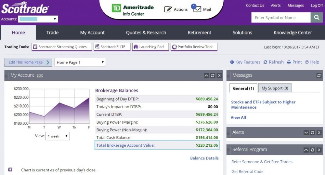
Task: Click the symbol search field
Action: click(x=281, y=18)
